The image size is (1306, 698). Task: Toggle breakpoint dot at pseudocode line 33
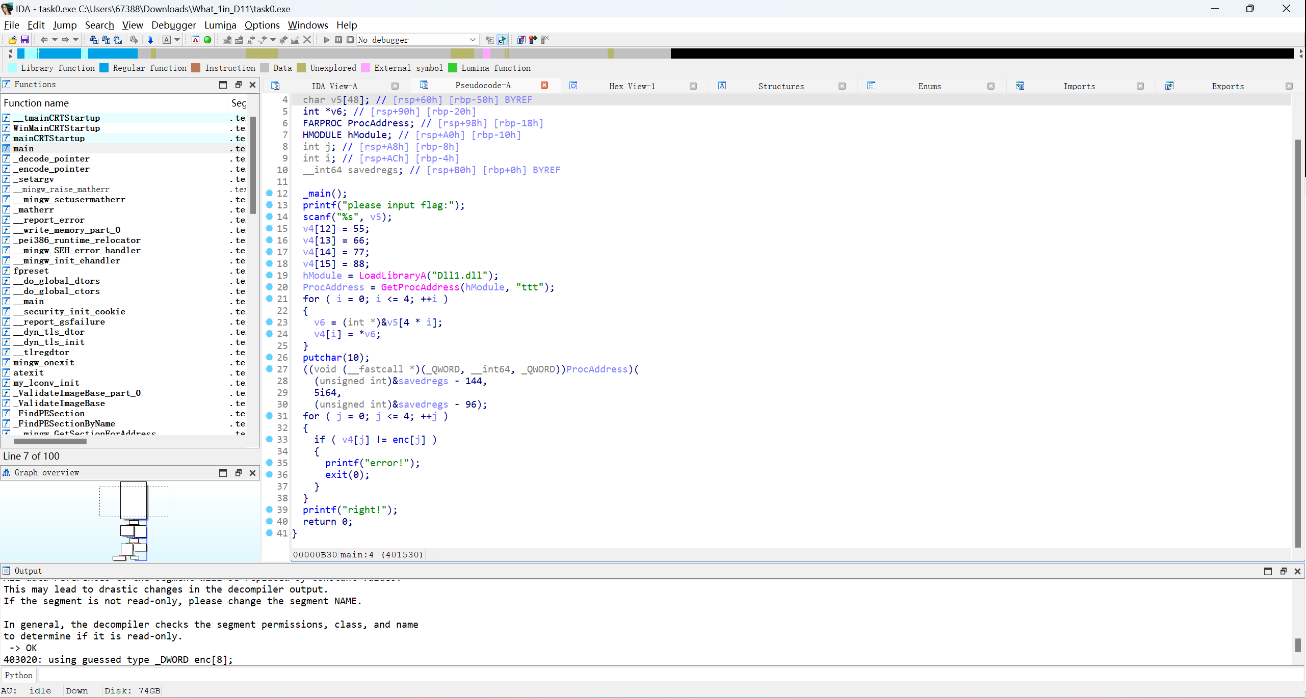(x=270, y=439)
